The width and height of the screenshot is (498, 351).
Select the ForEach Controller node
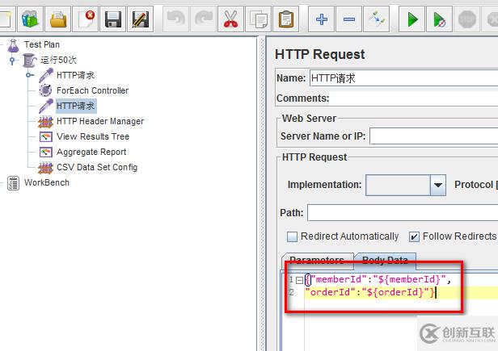click(x=92, y=90)
